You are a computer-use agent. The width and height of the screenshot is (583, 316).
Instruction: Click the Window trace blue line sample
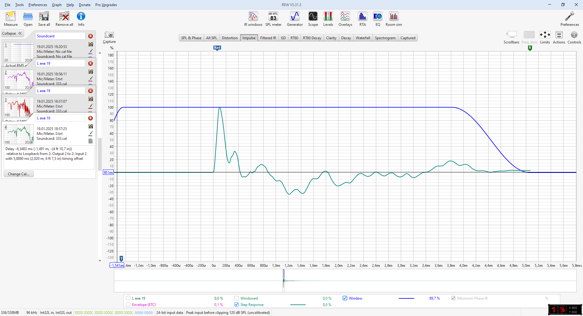coord(406,298)
